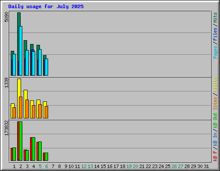Click the day 2 cyan pages bar
This screenshot has height=171, width=220.
[x=21, y=51]
